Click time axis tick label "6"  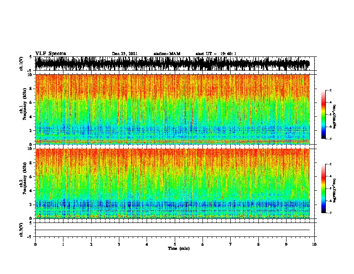pos(203,244)
